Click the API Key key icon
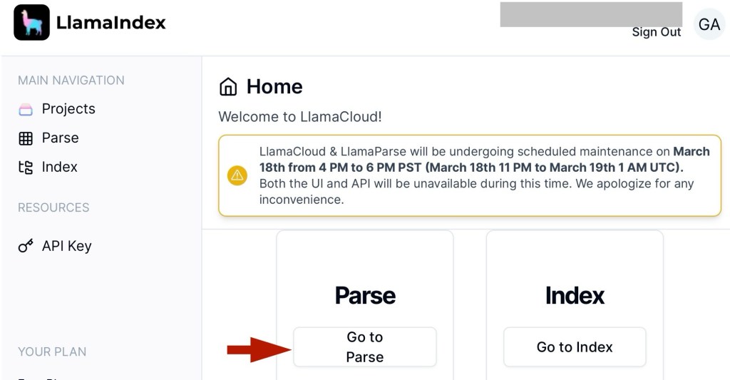The height and width of the screenshot is (380, 730). 26,246
